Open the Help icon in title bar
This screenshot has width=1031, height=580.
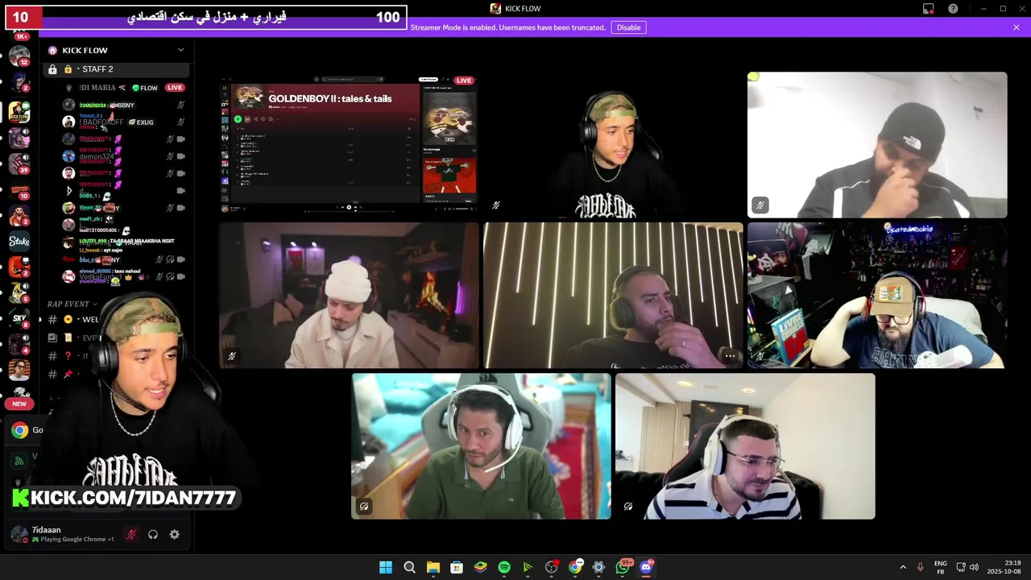pyautogui.click(x=953, y=8)
